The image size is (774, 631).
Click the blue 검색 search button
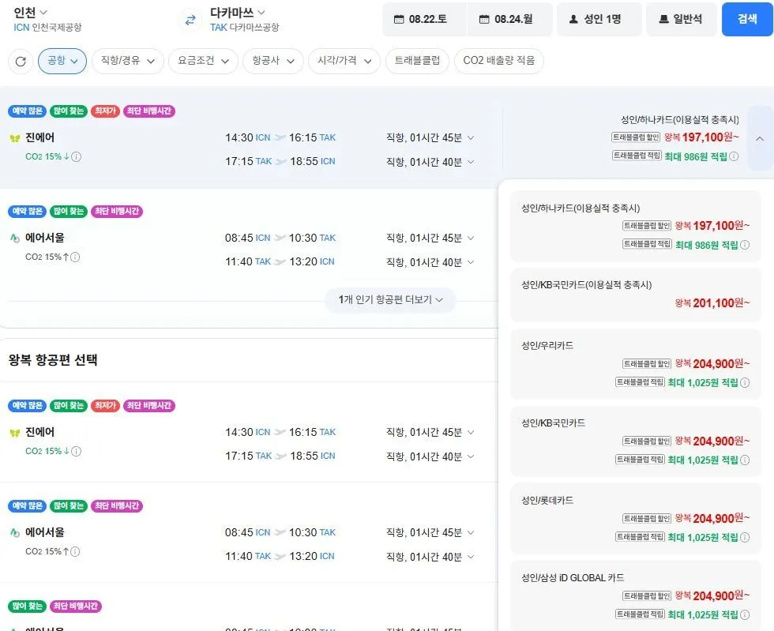coord(747,19)
